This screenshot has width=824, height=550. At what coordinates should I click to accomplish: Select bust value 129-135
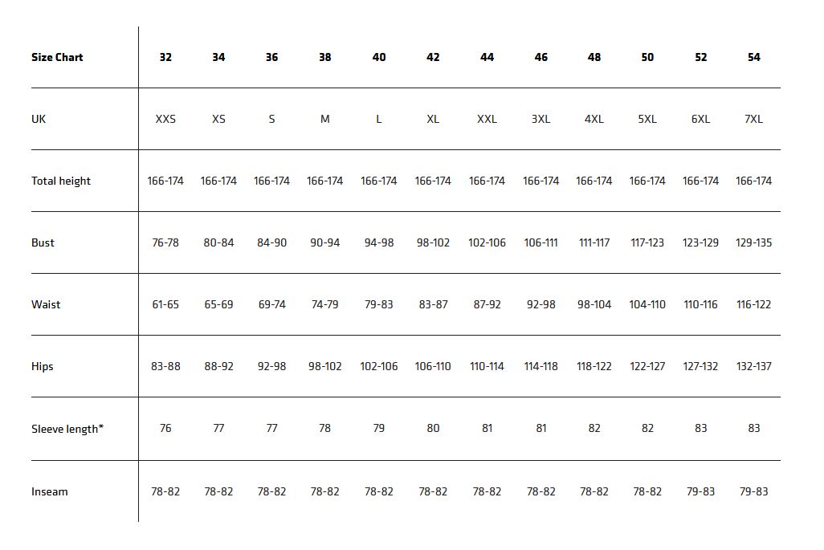(753, 242)
